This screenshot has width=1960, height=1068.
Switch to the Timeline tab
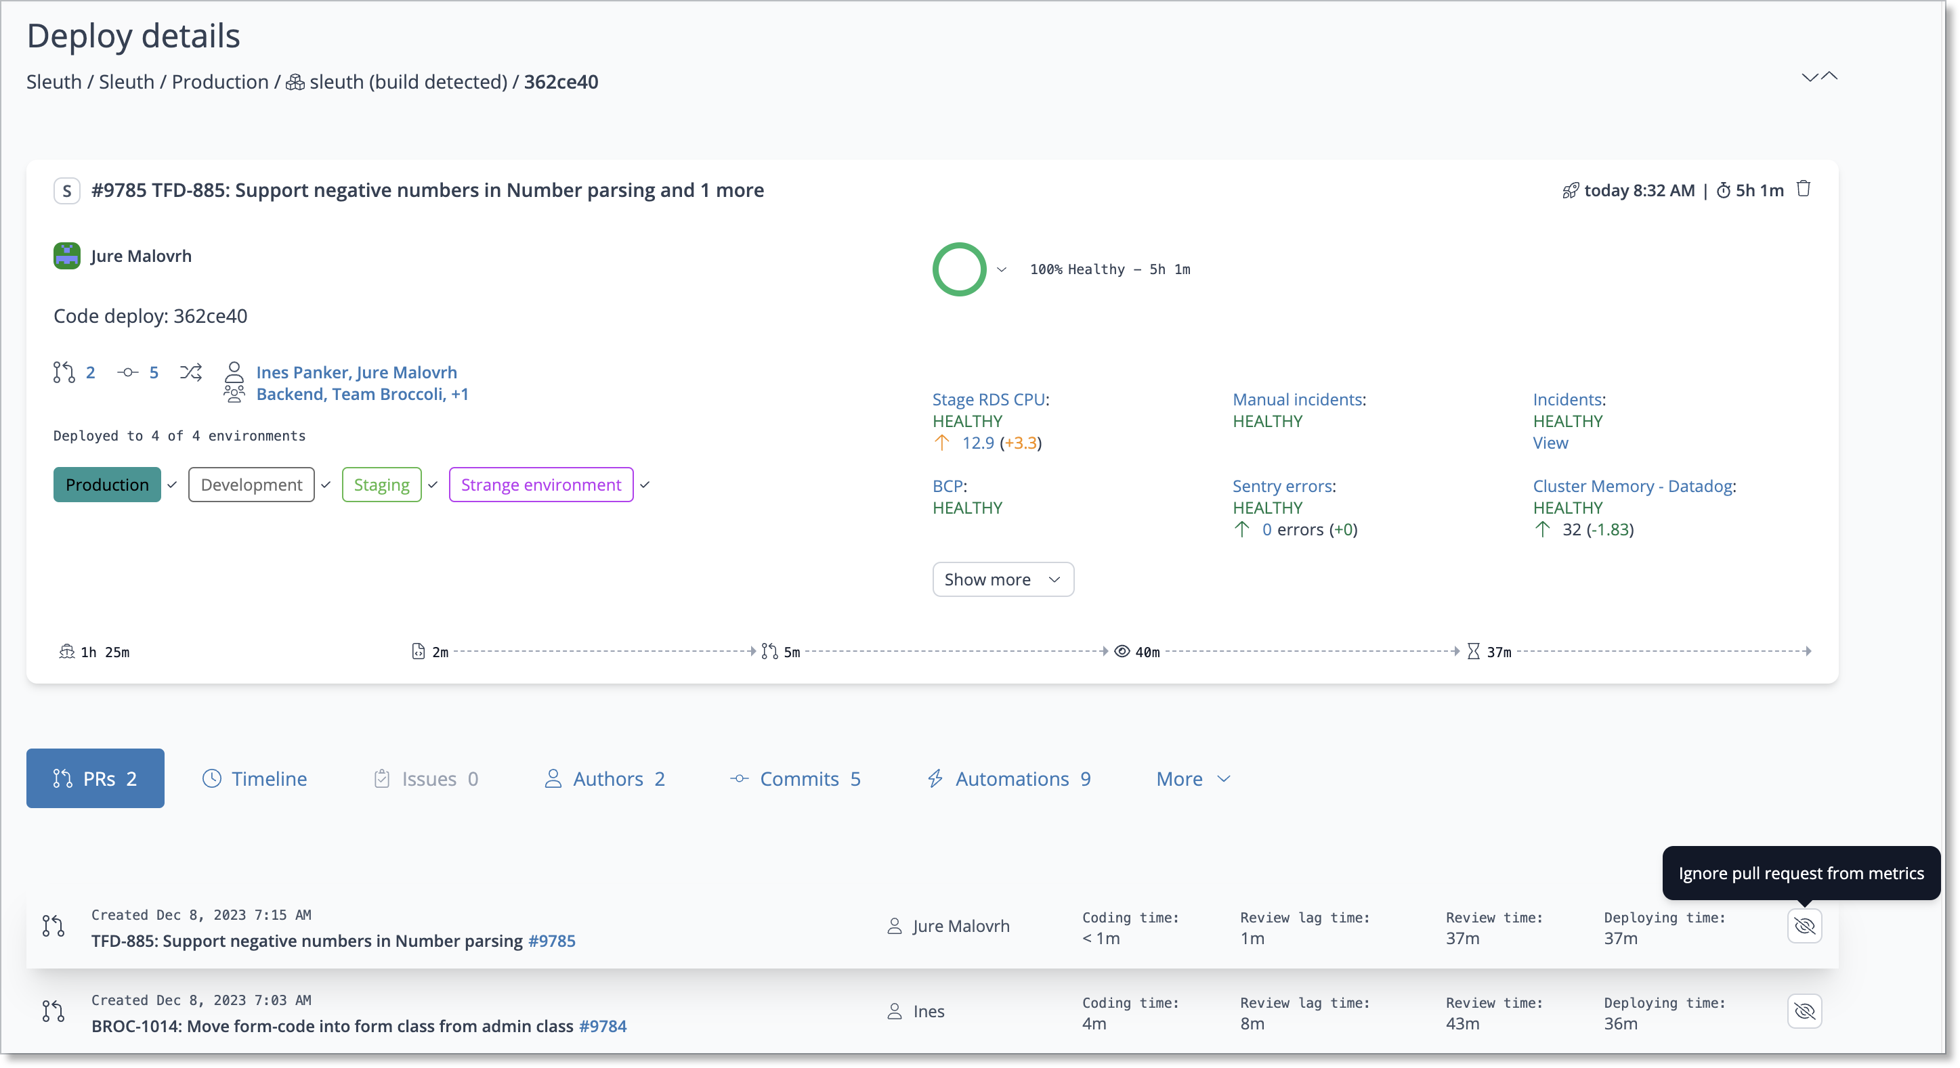click(254, 779)
